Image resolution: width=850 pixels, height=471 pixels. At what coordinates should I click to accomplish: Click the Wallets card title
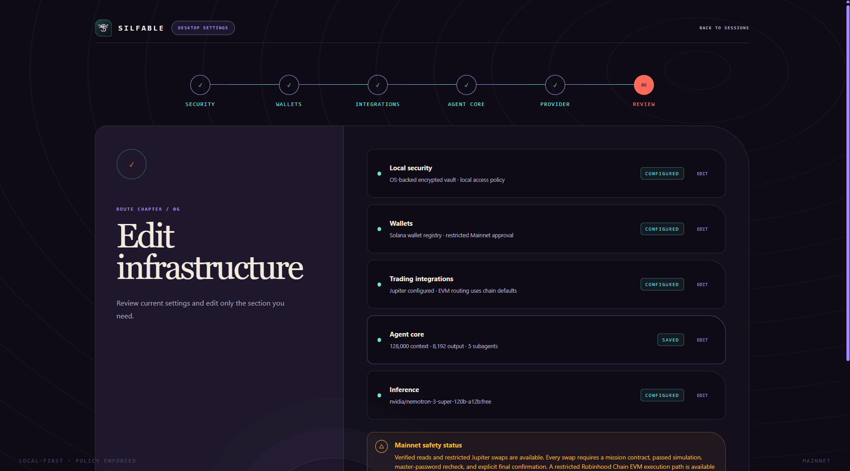401,224
